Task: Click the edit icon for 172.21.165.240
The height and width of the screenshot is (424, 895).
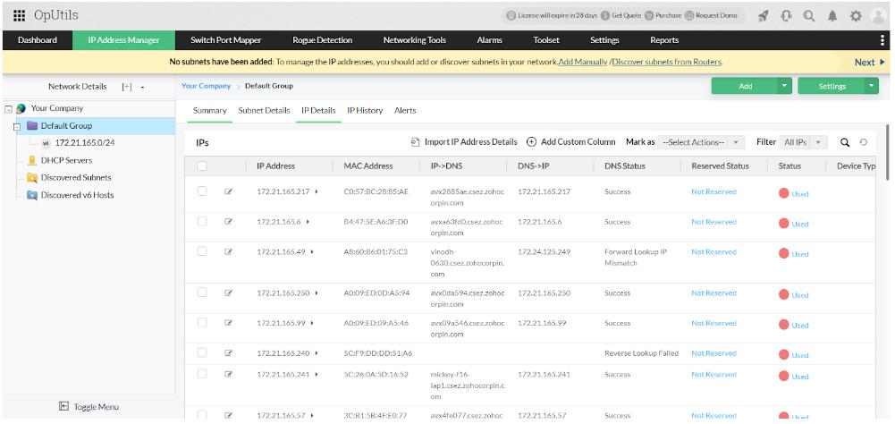Action: (228, 353)
